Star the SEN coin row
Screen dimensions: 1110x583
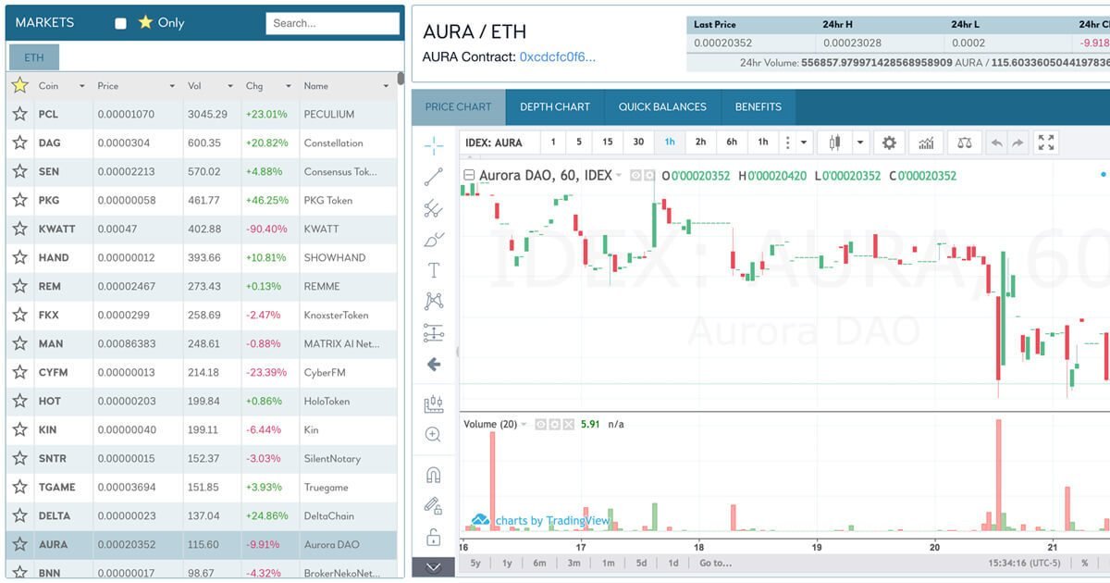tap(19, 171)
